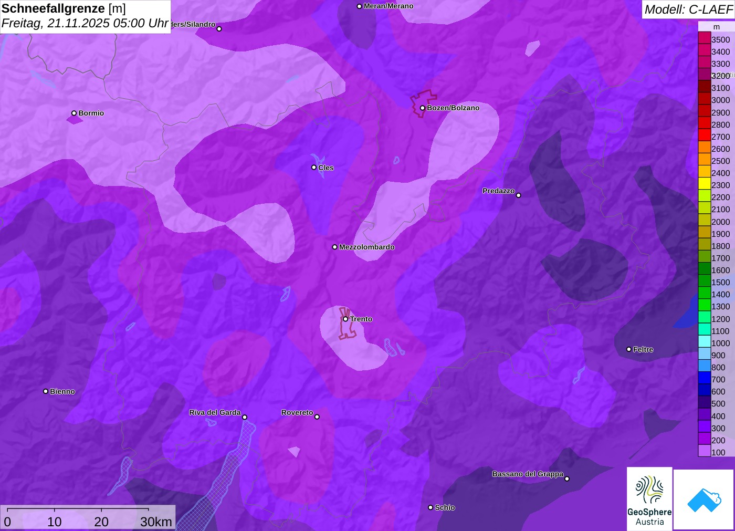Click the Predazzo location marker
The height and width of the screenshot is (531, 735).
click(x=519, y=195)
